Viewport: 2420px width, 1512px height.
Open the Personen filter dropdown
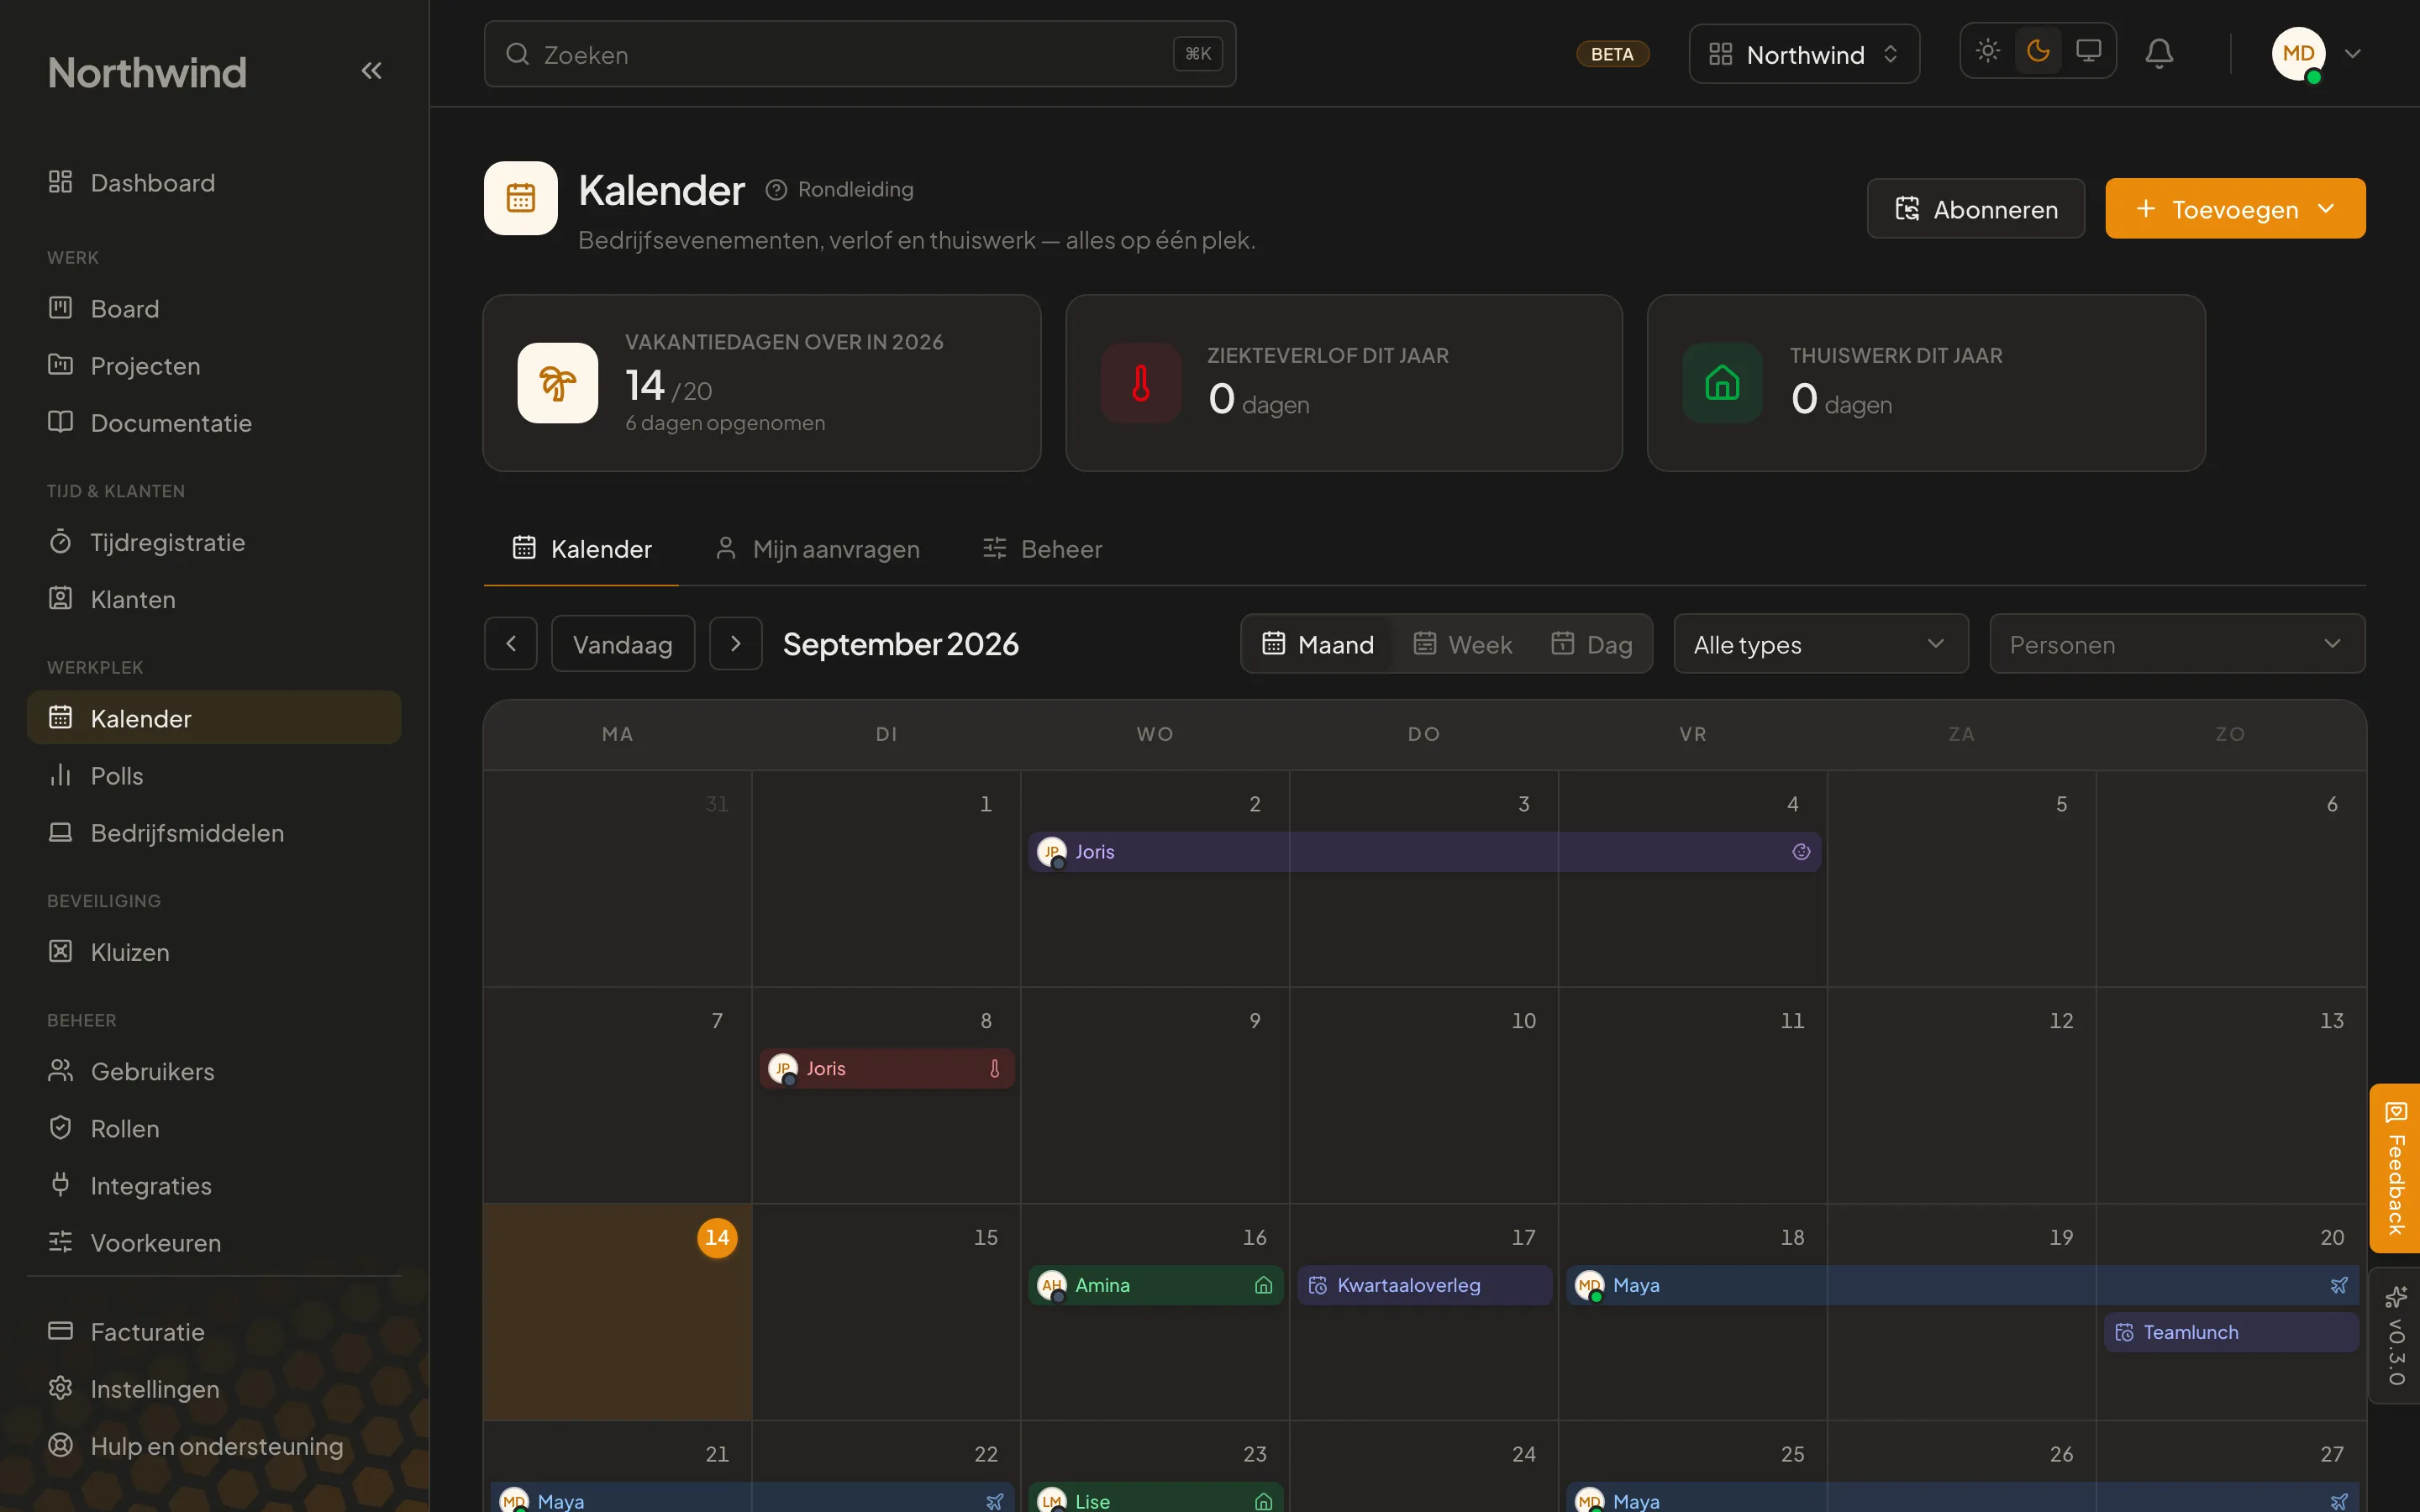coord(2177,644)
